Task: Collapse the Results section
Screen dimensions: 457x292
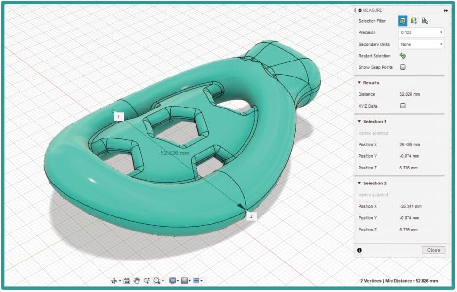Action: click(359, 83)
